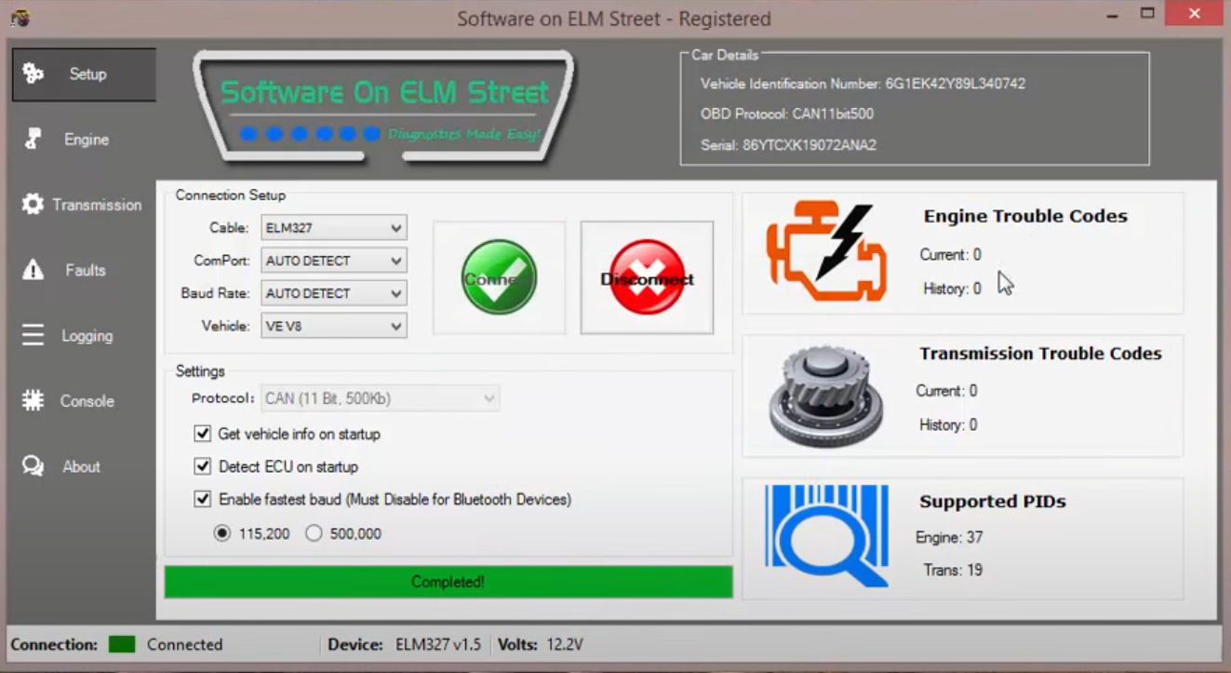Click Engine Trouble Codes heading
The image size is (1231, 673).
[1025, 216]
